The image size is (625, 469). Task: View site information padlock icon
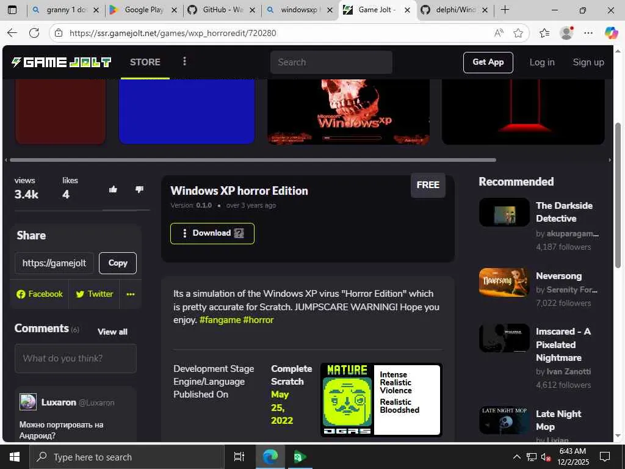coord(59,33)
